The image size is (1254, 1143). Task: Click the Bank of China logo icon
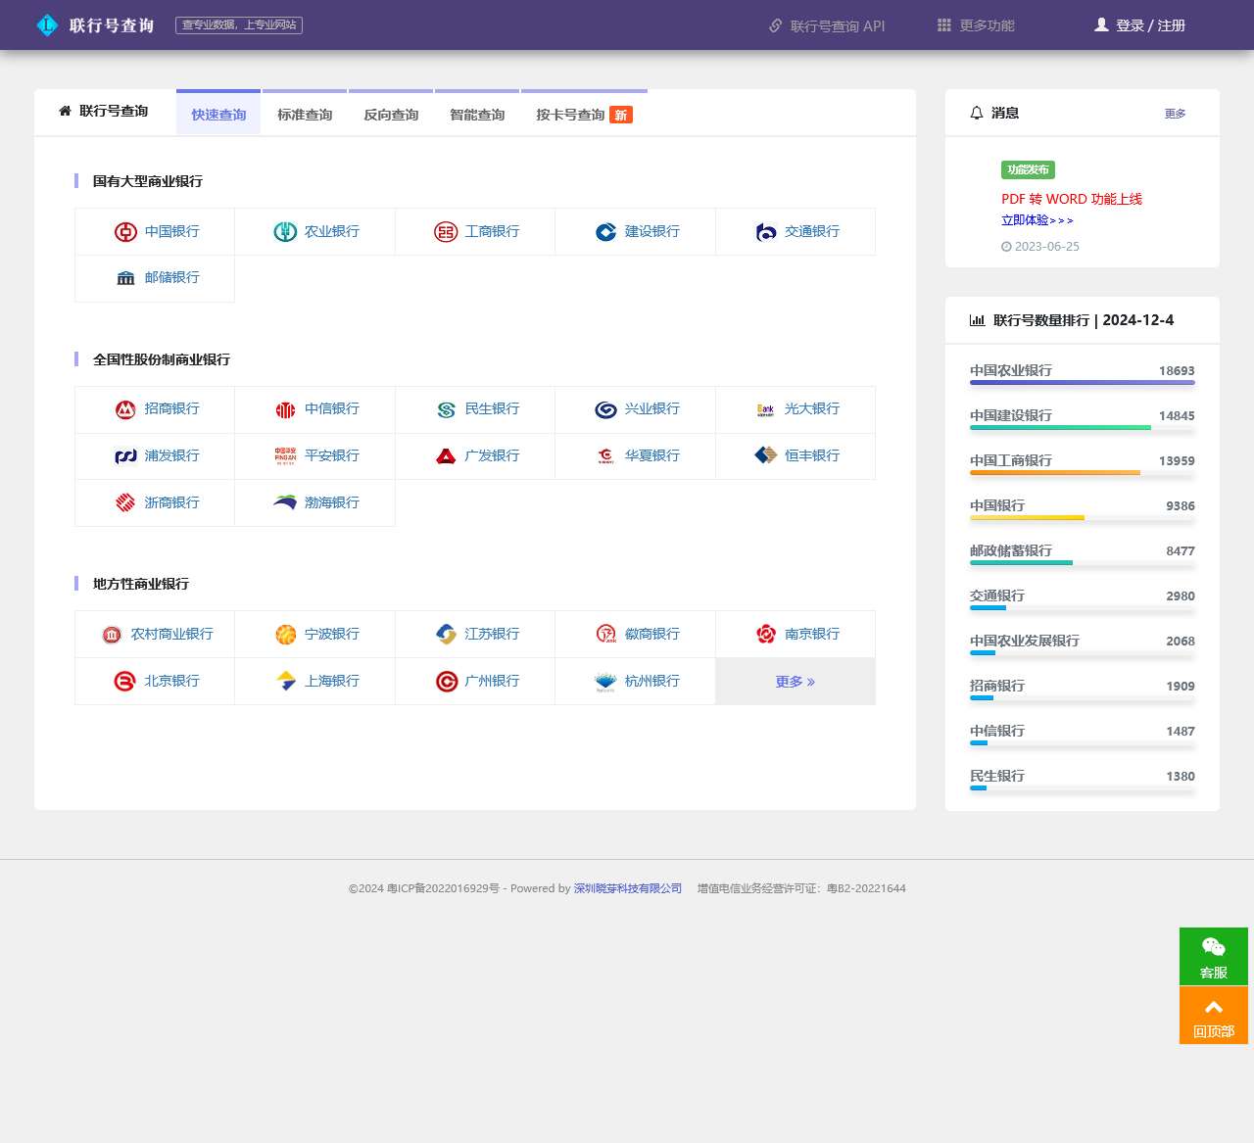click(x=125, y=232)
